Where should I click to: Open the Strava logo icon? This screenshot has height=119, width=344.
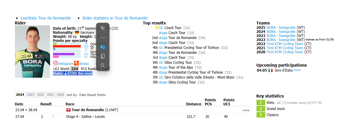pos(76,63)
